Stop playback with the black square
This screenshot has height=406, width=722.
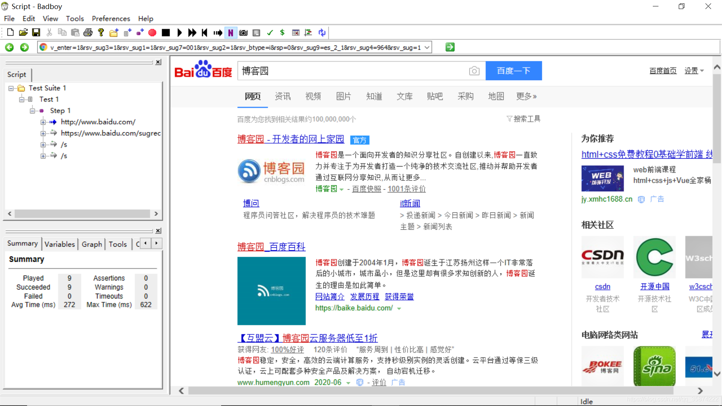pyautogui.click(x=166, y=33)
